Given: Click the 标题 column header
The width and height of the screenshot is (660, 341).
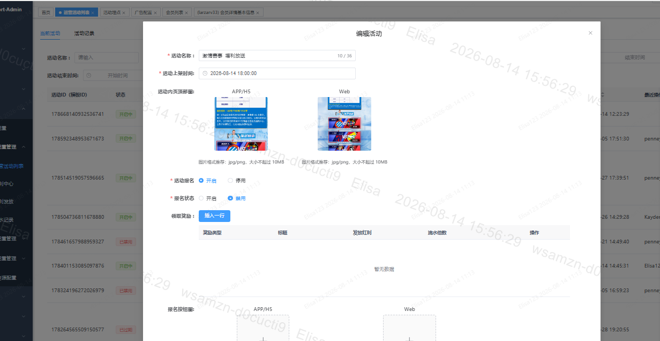Looking at the screenshot, I should point(282,233).
